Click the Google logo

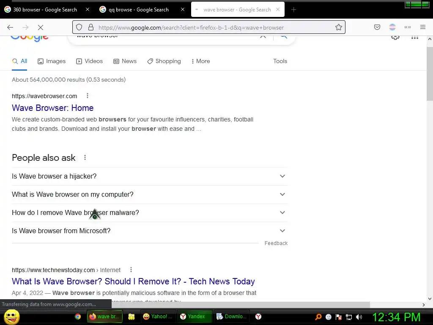coord(30,38)
